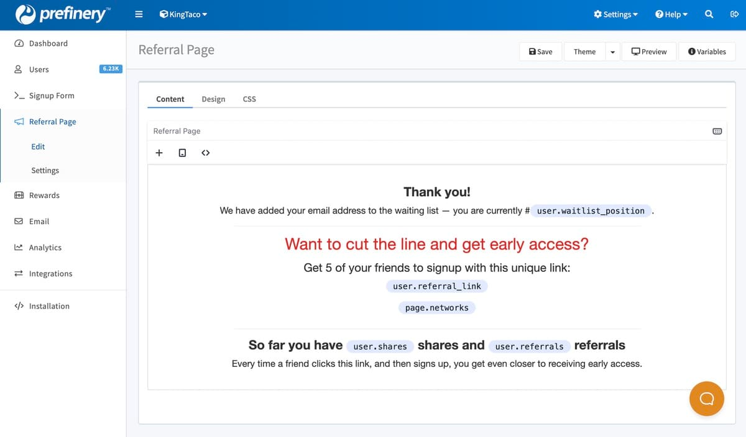Click the Save button
Image resolution: width=746 pixels, height=437 pixels.
tap(540, 52)
